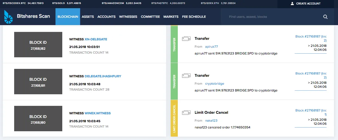Select Block ID 27,168,180 tile

coord(38,119)
